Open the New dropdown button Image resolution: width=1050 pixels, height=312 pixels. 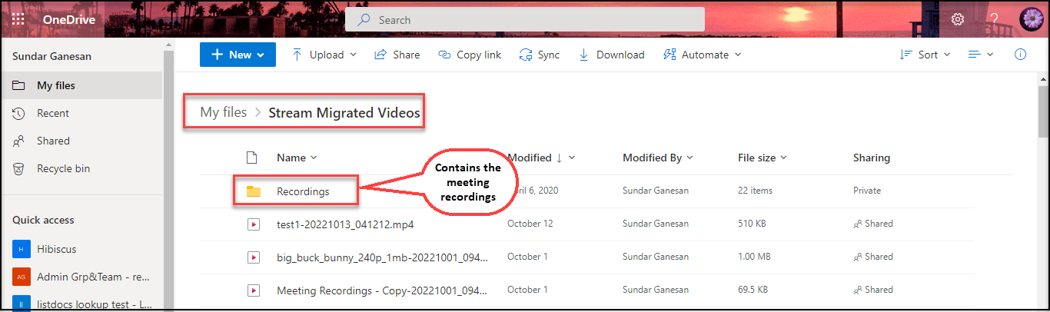click(x=238, y=55)
